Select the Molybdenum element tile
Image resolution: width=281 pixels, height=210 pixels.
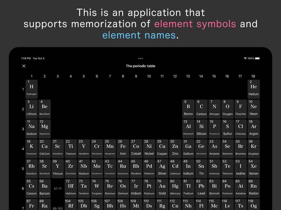(97, 169)
